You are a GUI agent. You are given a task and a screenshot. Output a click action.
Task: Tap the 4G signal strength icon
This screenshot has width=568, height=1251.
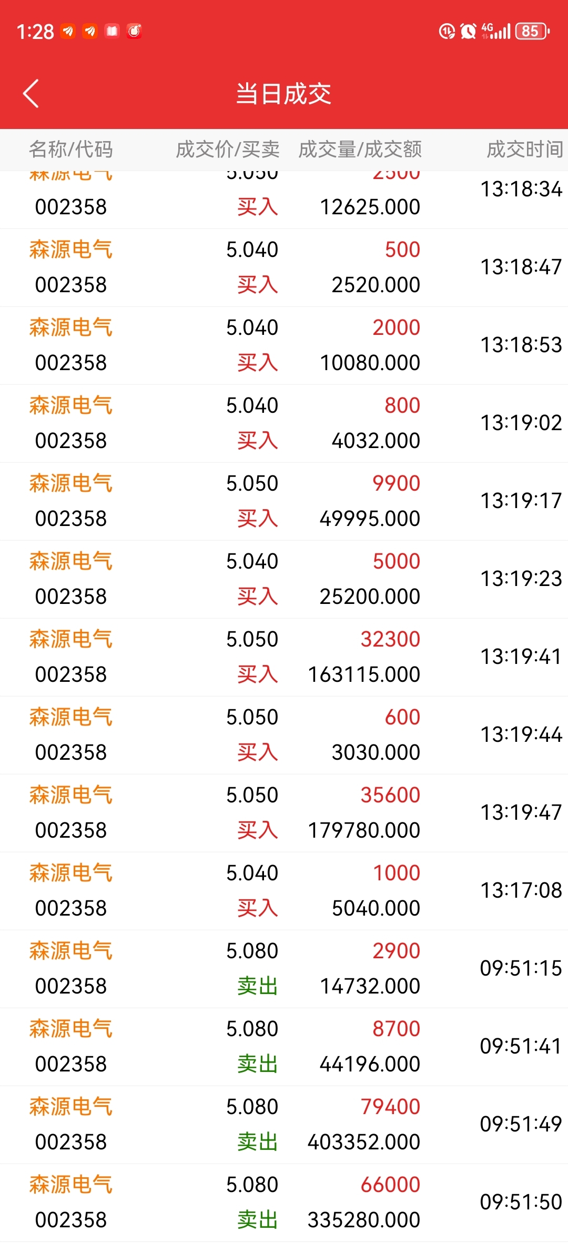pyautogui.click(x=496, y=31)
